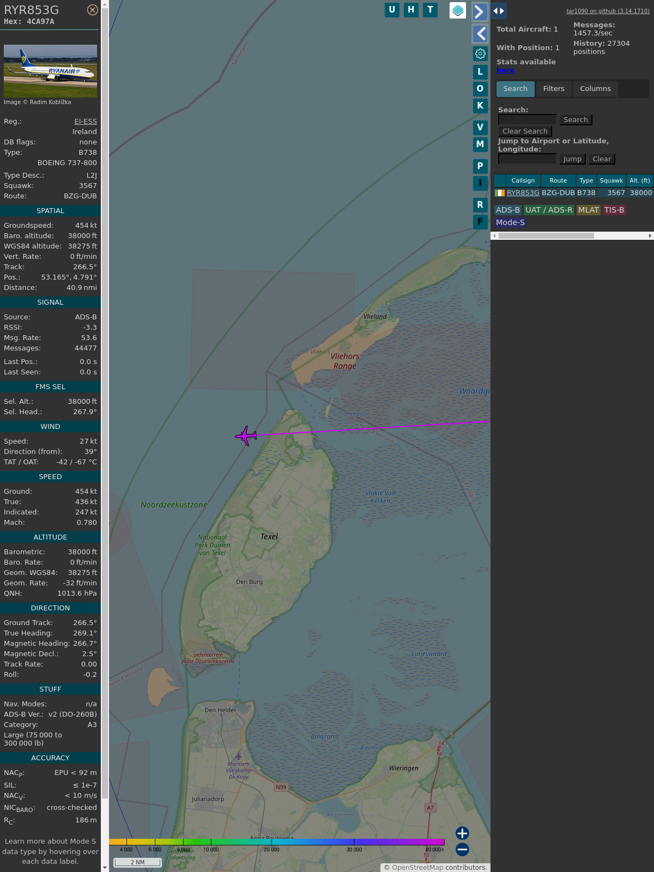Screen dimensions: 654x872
Task: Open the map layer switcher icon
Action: (x=458, y=10)
